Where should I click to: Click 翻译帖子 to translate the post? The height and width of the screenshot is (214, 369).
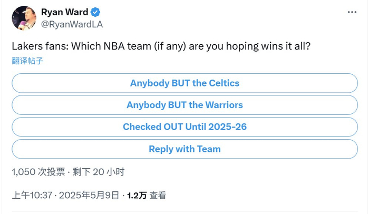coord(27,61)
